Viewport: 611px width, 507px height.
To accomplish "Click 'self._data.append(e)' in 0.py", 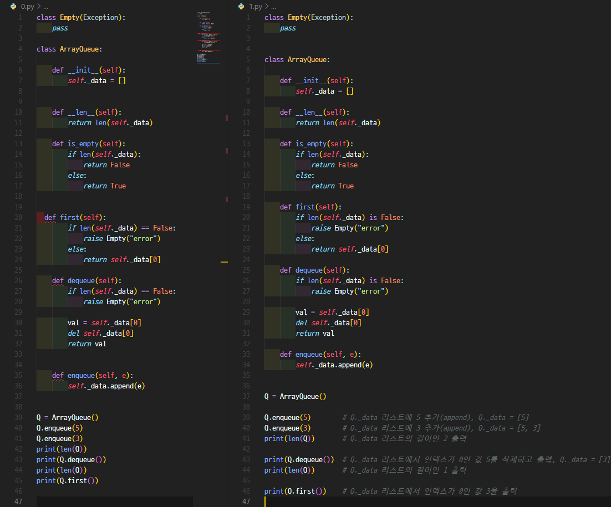I will 106,386.
